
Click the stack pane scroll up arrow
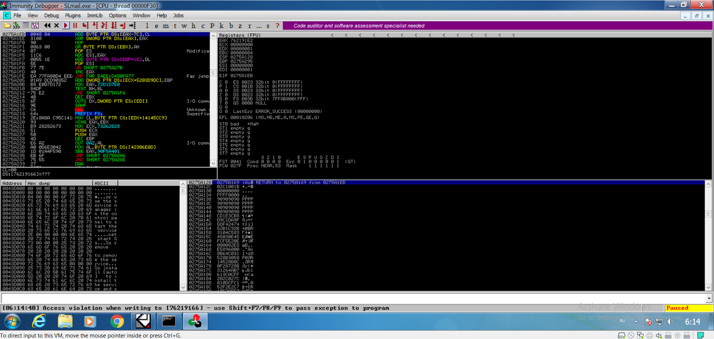(x=708, y=184)
